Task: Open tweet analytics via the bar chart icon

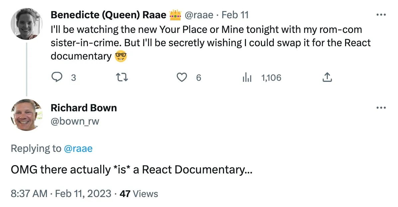Action: pos(247,77)
